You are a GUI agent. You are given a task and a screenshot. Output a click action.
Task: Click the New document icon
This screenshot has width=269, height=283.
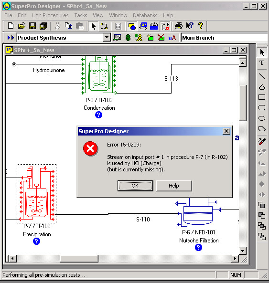(x=11, y=26)
